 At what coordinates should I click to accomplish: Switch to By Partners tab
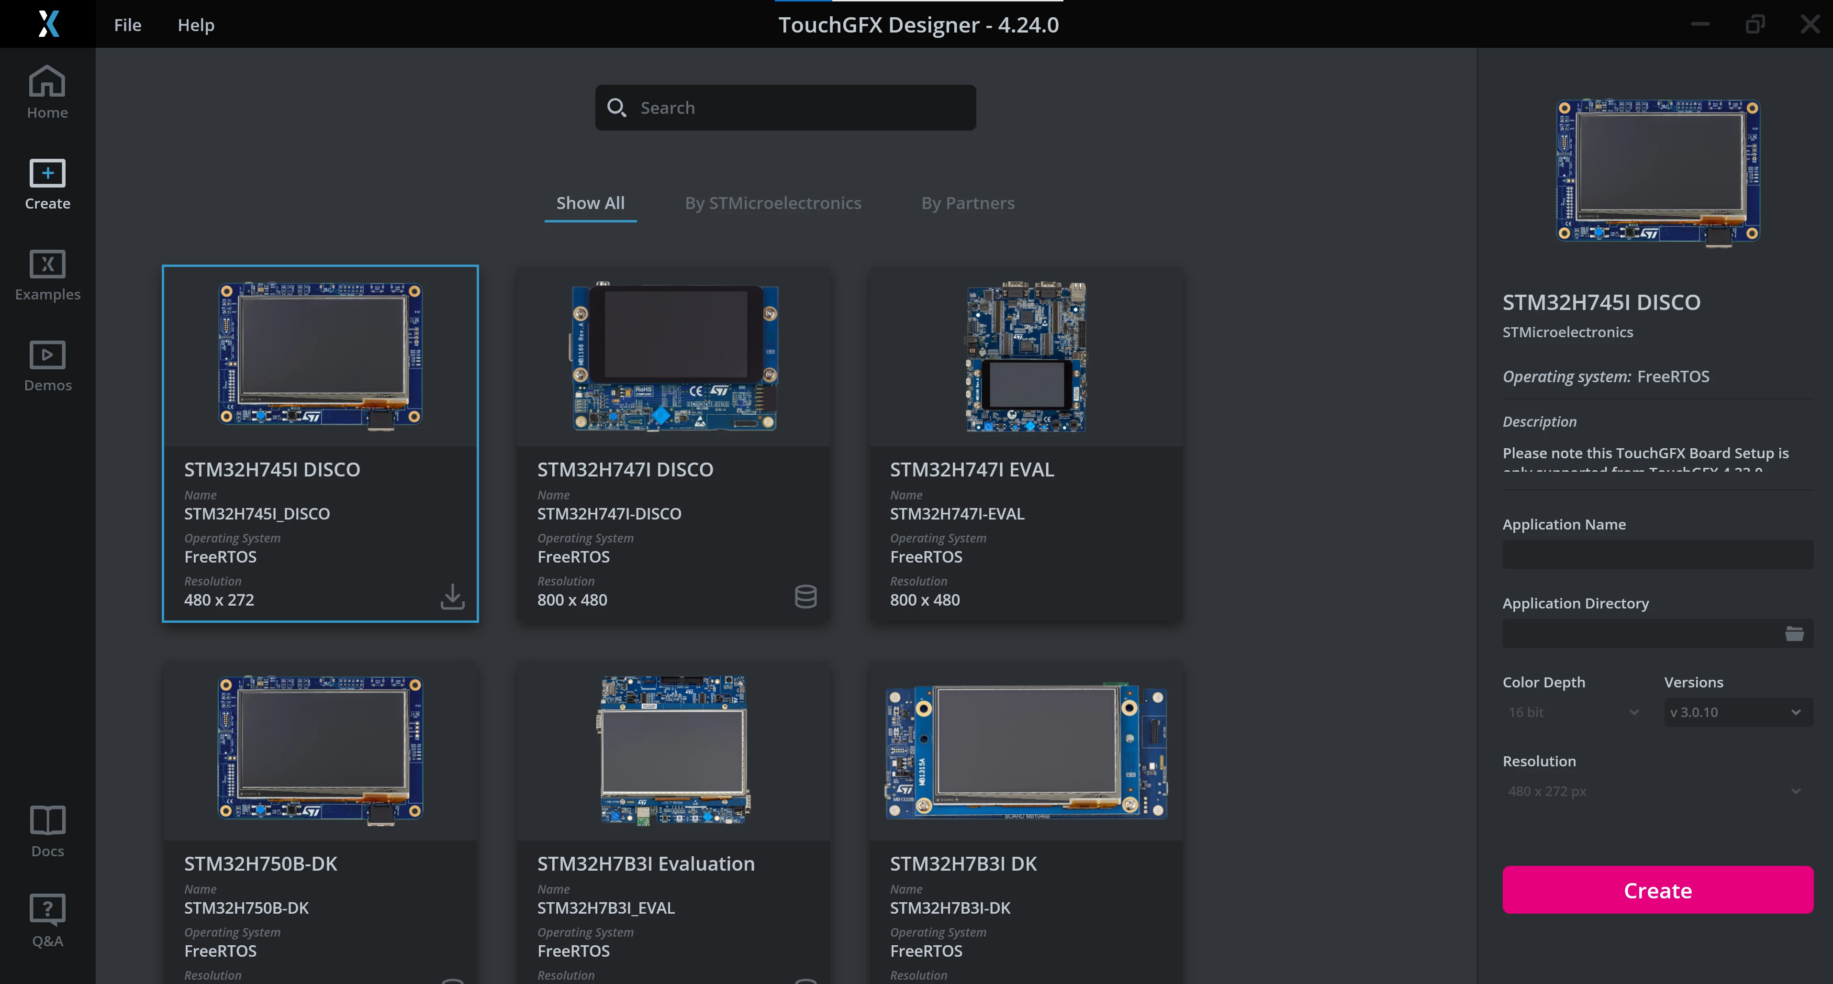(x=968, y=203)
